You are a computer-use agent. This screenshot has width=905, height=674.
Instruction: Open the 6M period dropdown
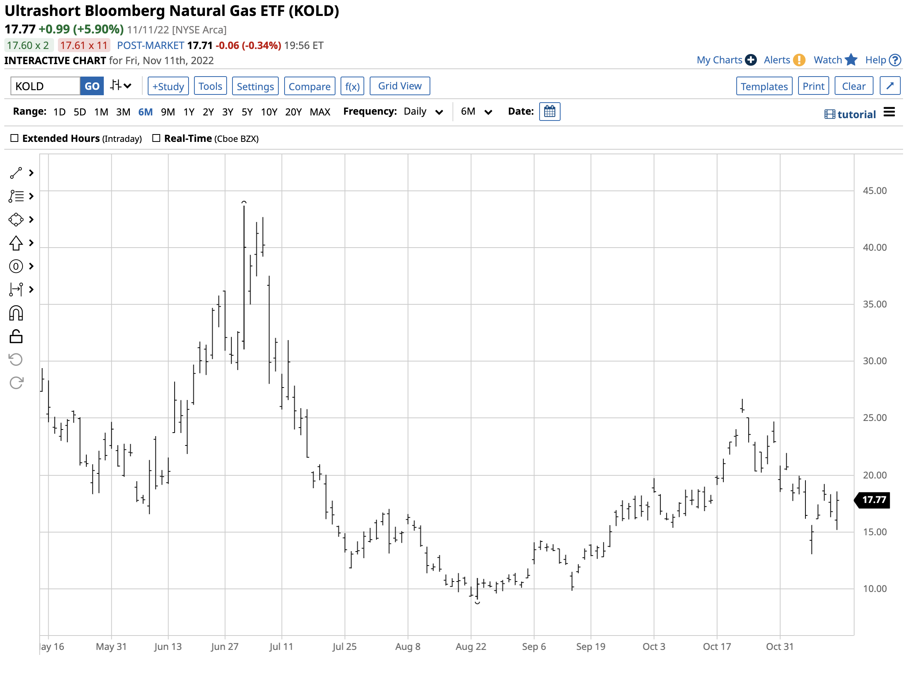[x=476, y=112]
